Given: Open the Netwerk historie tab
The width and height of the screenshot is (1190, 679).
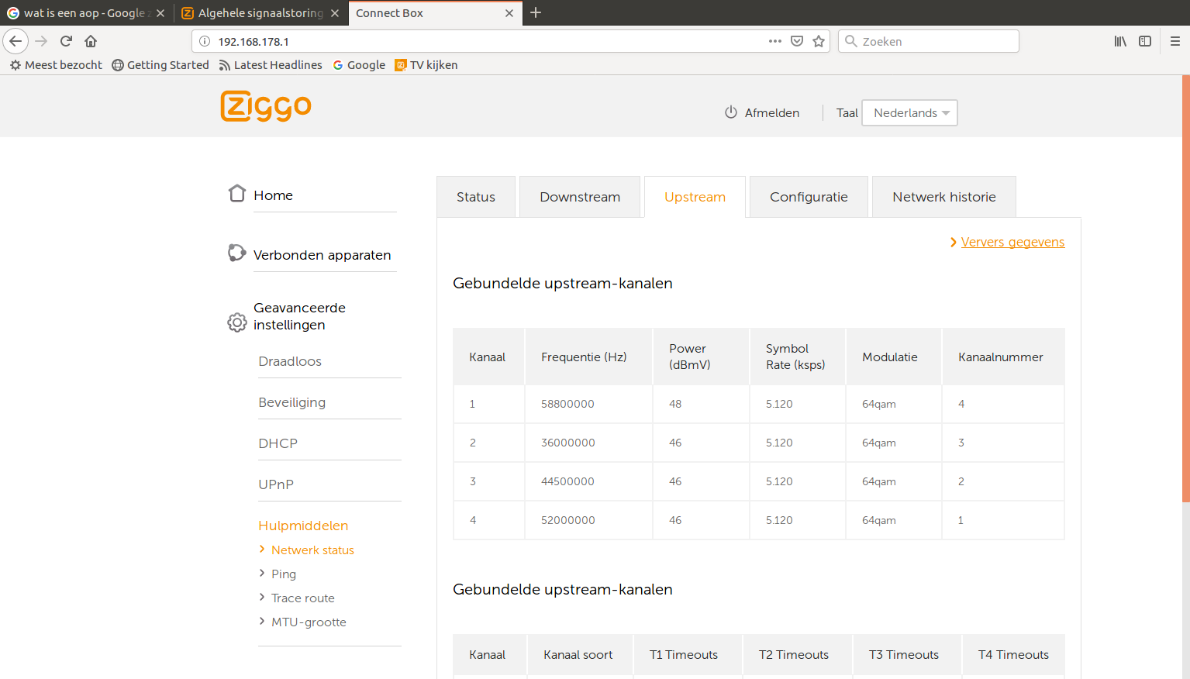Looking at the screenshot, I should point(943,197).
